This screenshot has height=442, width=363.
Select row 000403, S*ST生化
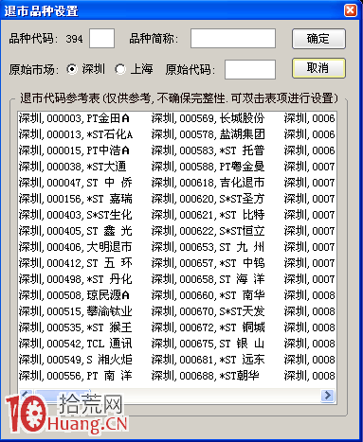(76, 215)
